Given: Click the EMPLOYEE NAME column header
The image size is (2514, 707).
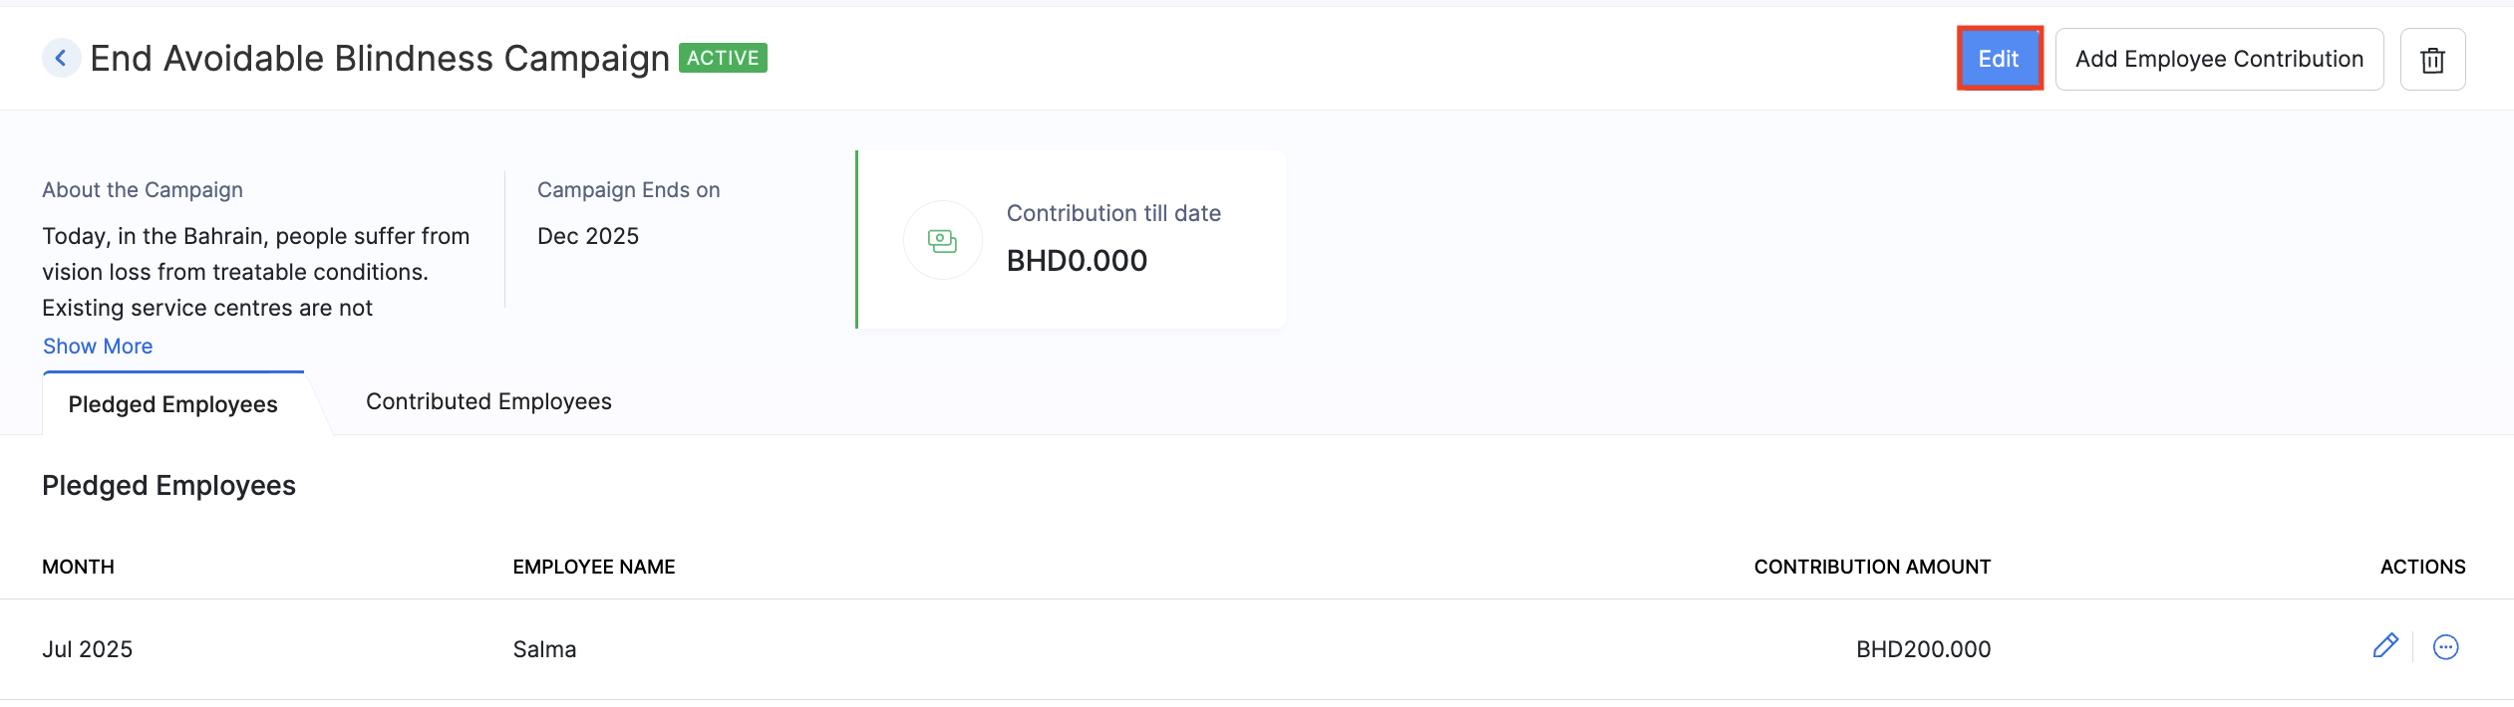Looking at the screenshot, I should pos(594,568).
